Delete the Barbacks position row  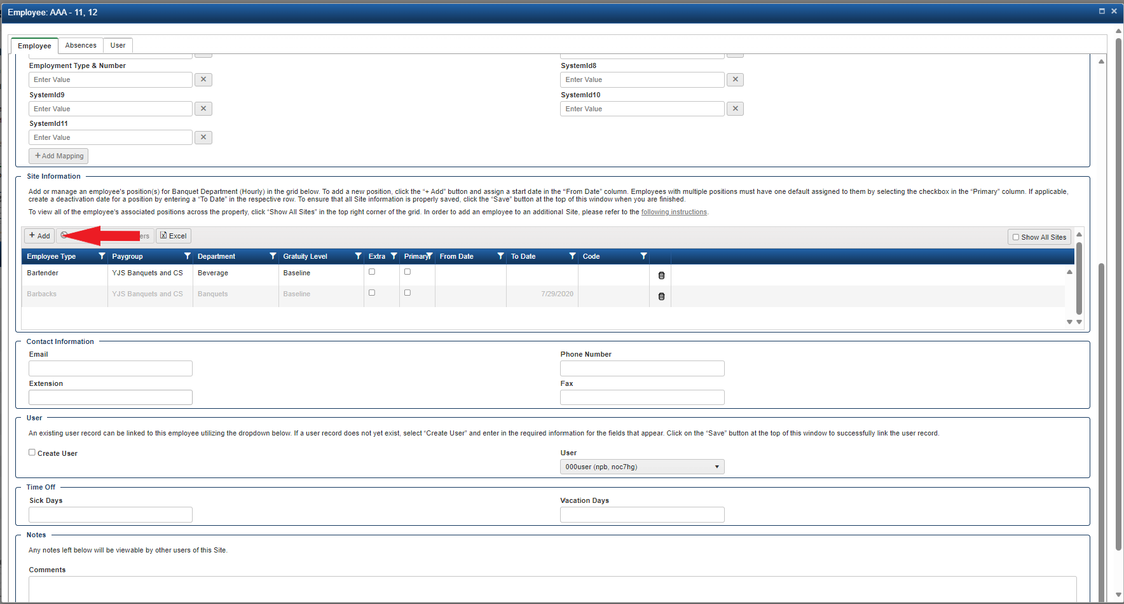661,296
